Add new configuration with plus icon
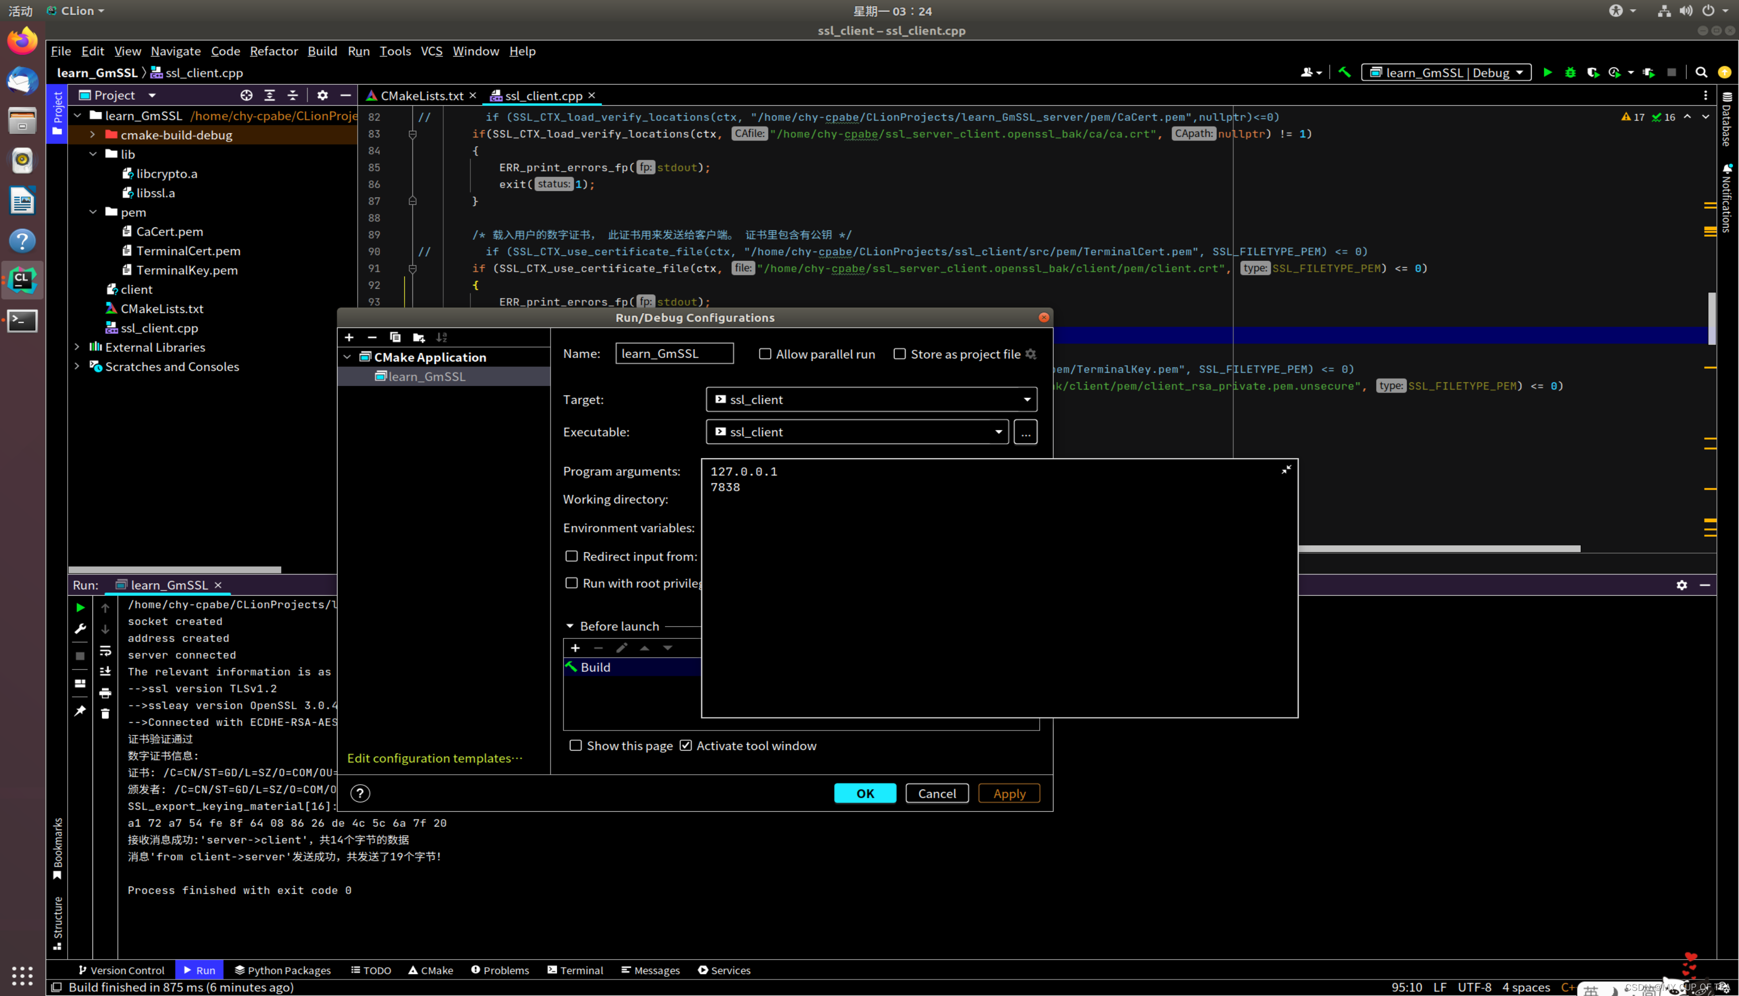This screenshot has height=996, width=1739. 349,337
